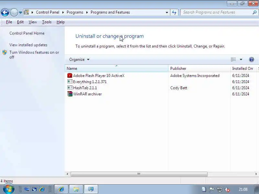This screenshot has width=259, height=194.
Task: Open the View menu
Action: tap(33, 22)
